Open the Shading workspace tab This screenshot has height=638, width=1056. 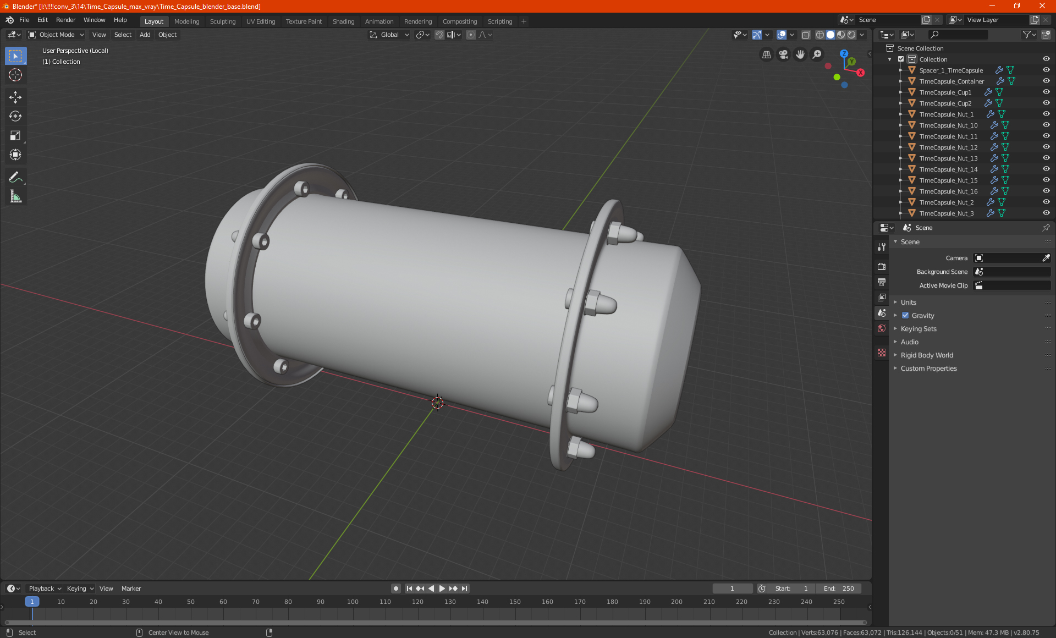(343, 21)
